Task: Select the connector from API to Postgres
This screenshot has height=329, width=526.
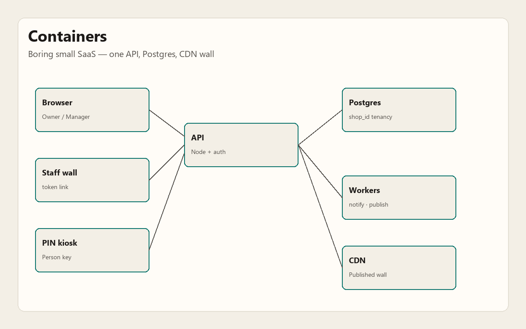Action: tap(320, 127)
